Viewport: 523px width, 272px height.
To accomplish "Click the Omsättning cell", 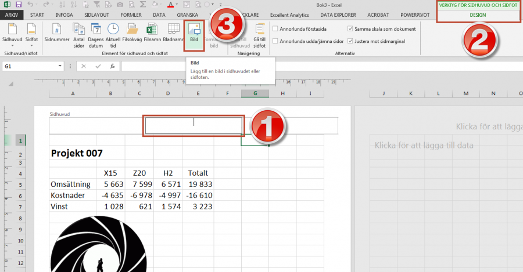I will [x=73, y=184].
